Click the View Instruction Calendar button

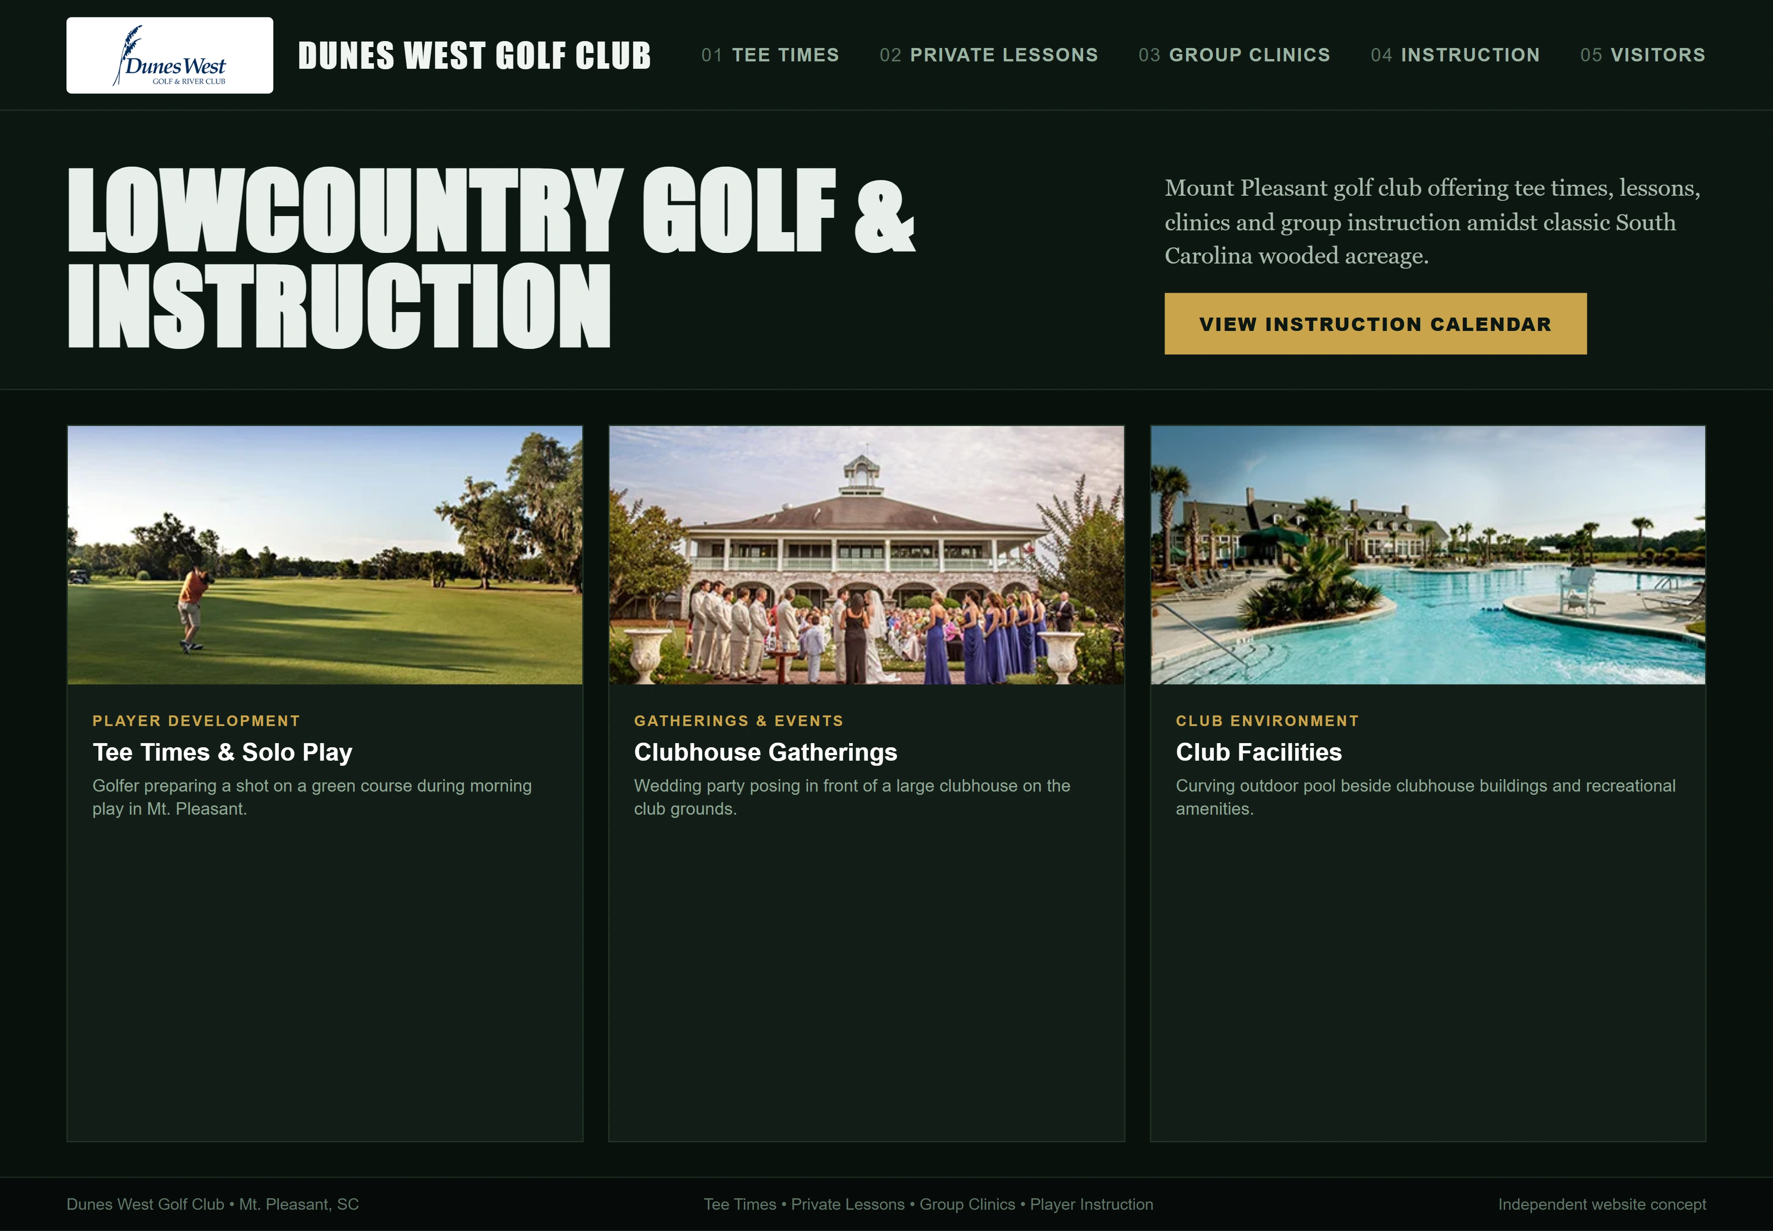1375,324
